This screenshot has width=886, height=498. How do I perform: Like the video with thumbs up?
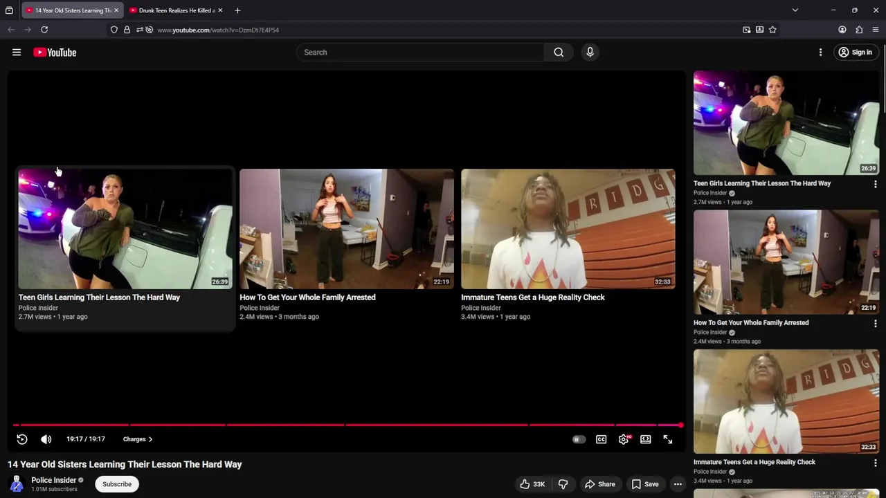[x=532, y=484]
